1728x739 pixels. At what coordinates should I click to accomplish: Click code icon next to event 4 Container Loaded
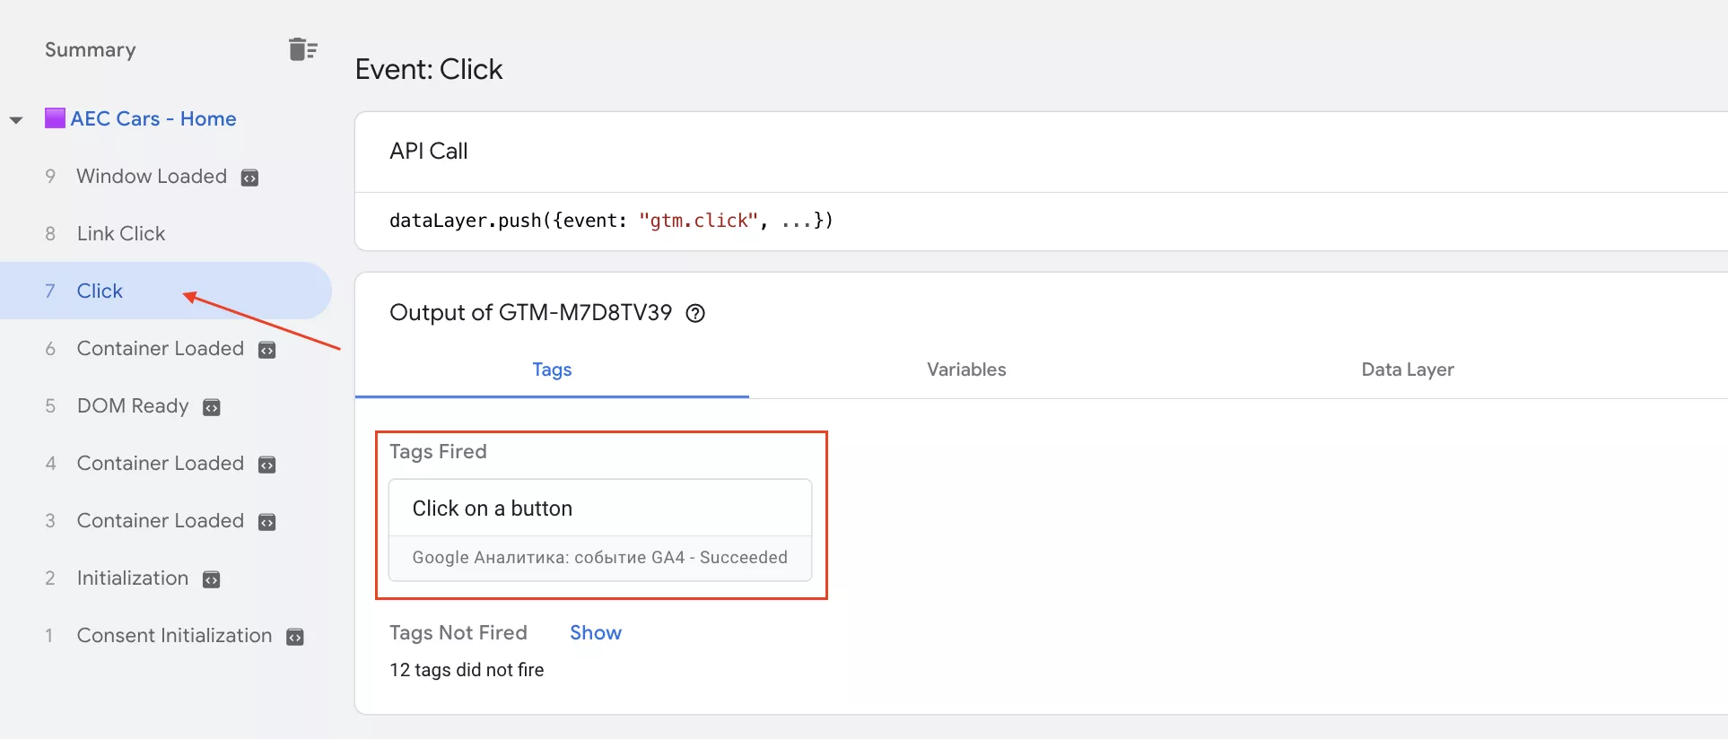tap(267, 465)
